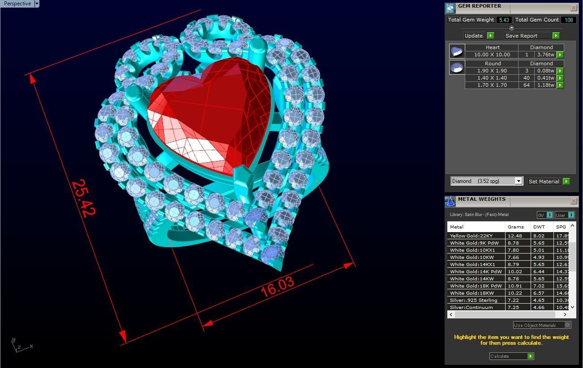Click the metal table scroll right arrow
This screenshot has height=368, width=583.
565,314
